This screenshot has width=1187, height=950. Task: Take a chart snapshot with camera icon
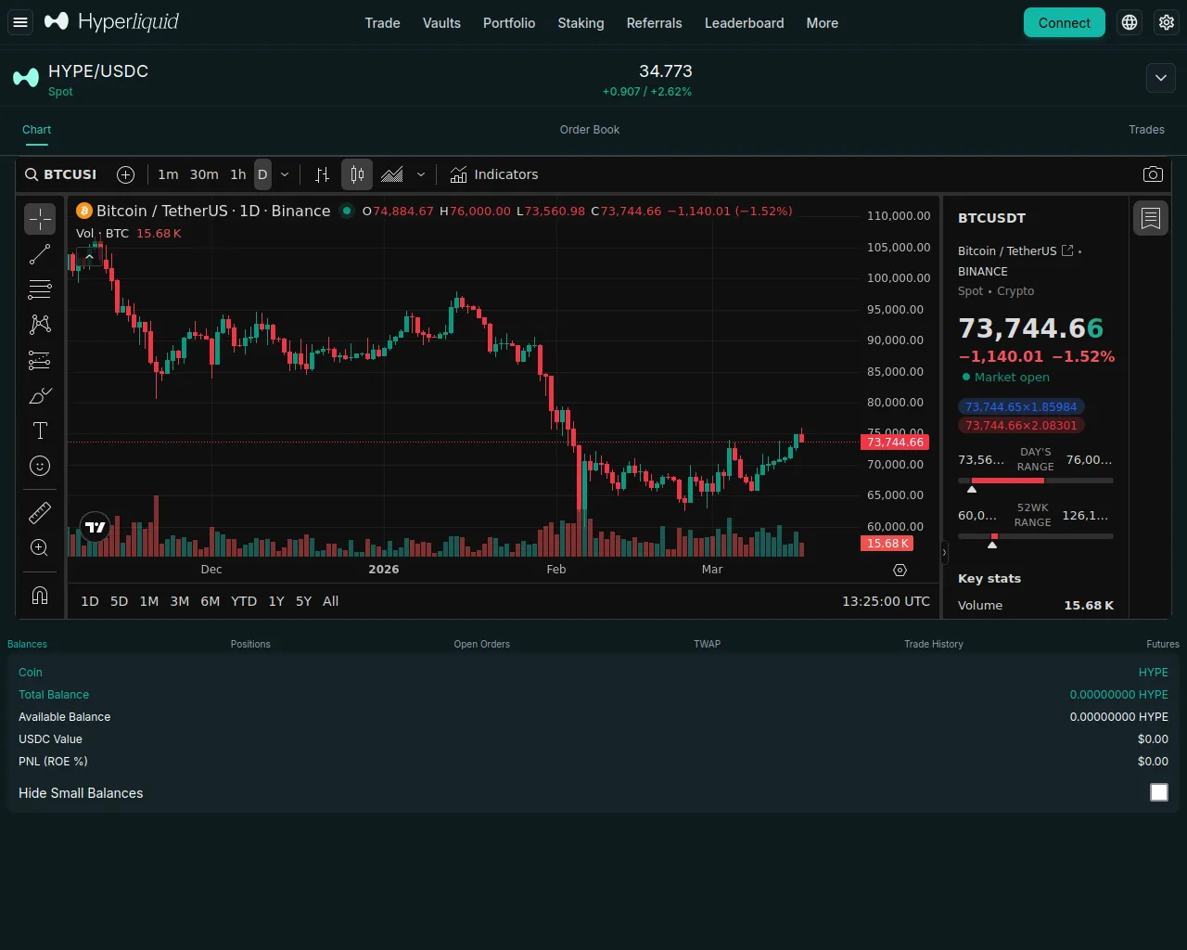1153,174
